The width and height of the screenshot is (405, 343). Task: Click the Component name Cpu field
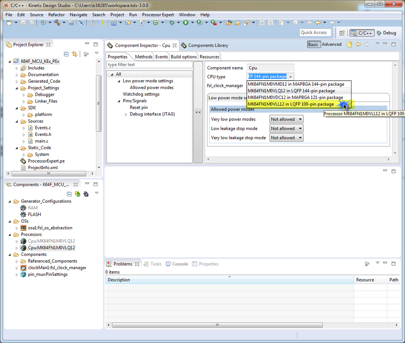point(270,68)
